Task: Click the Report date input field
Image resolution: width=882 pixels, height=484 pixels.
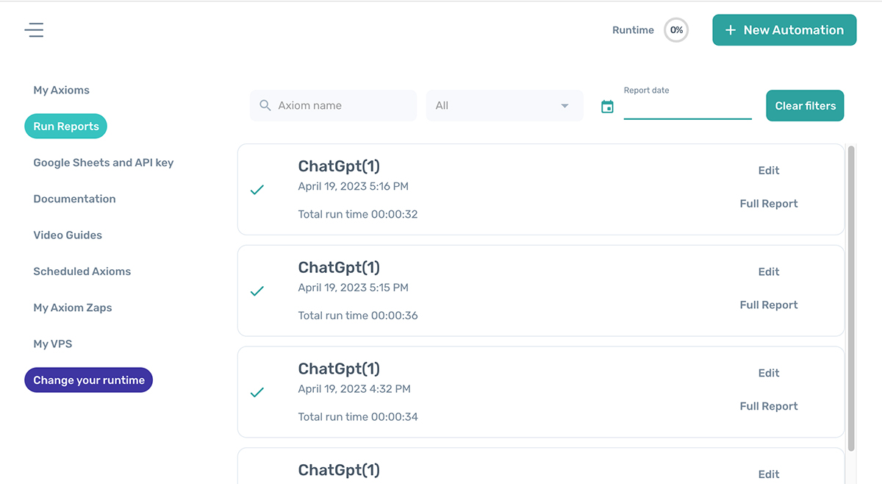Action: click(x=687, y=108)
